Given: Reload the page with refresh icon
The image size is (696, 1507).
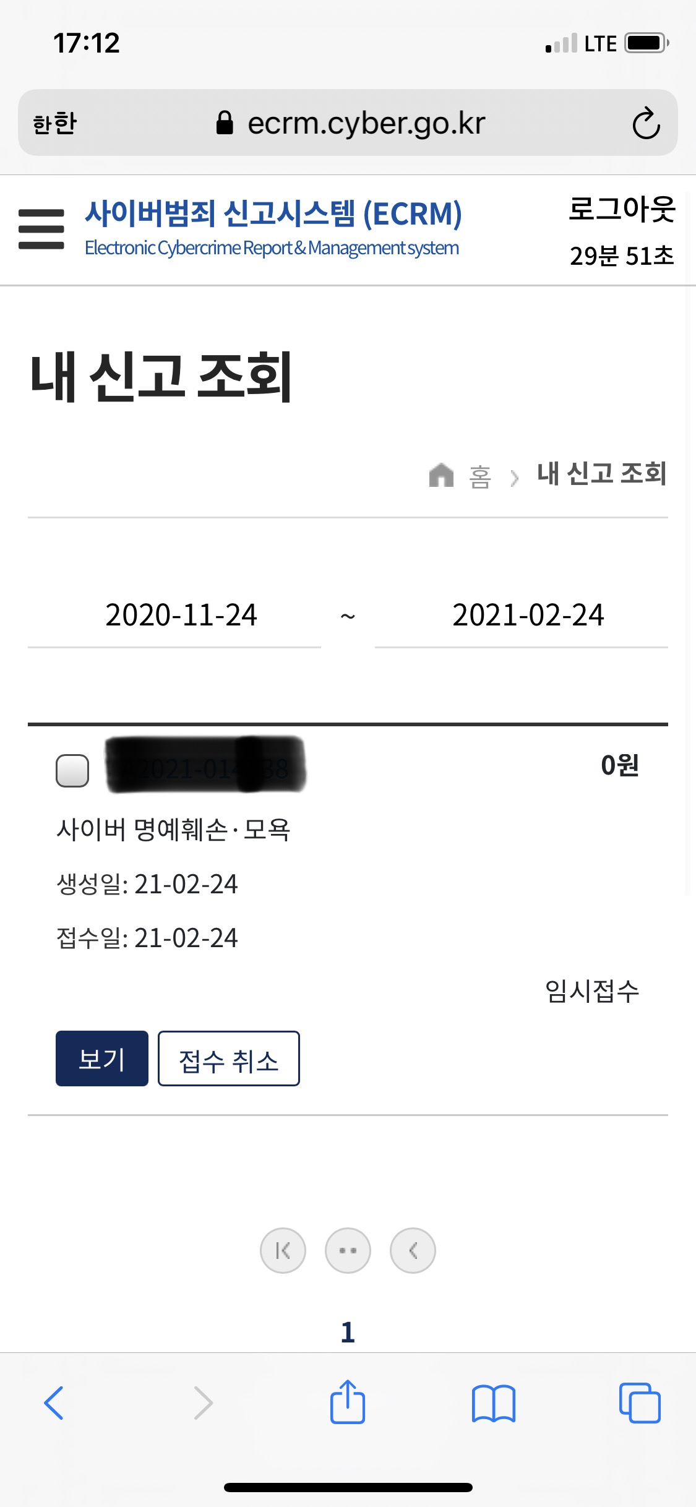Looking at the screenshot, I should coord(646,123).
